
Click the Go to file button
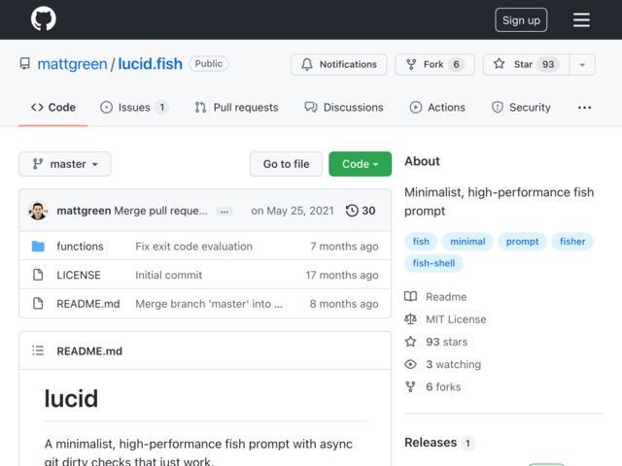[x=286, y=164]
